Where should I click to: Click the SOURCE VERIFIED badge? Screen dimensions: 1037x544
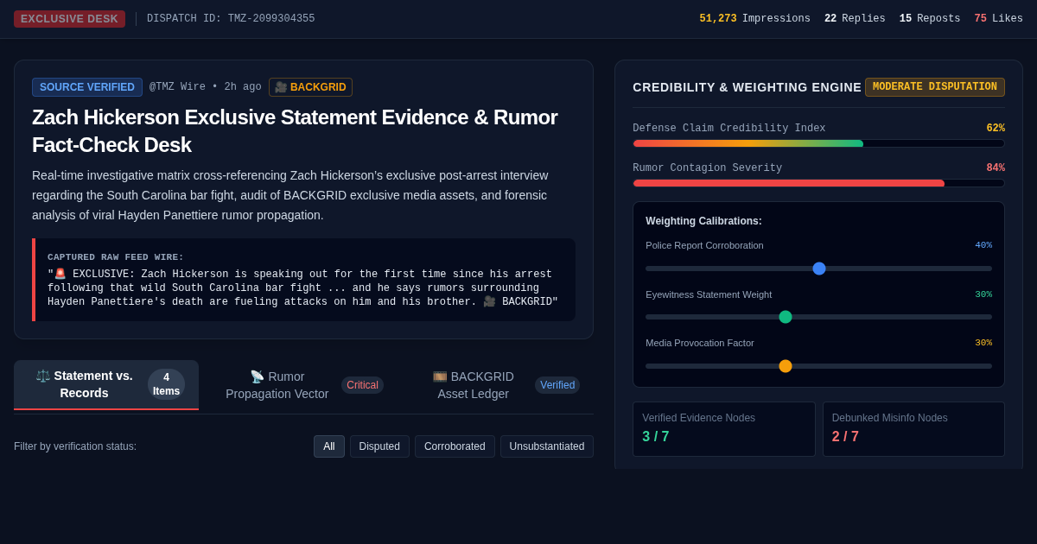(x=87, y=87)
